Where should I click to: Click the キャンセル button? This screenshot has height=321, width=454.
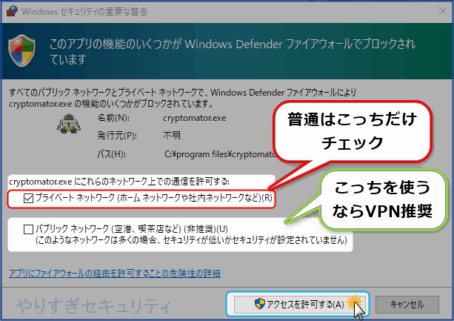click(407, 305)
